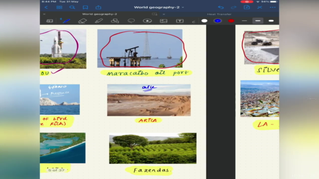Open the thumbnail grid view
The width and height of the screenshot is (319, 179).
coord(59,7)
